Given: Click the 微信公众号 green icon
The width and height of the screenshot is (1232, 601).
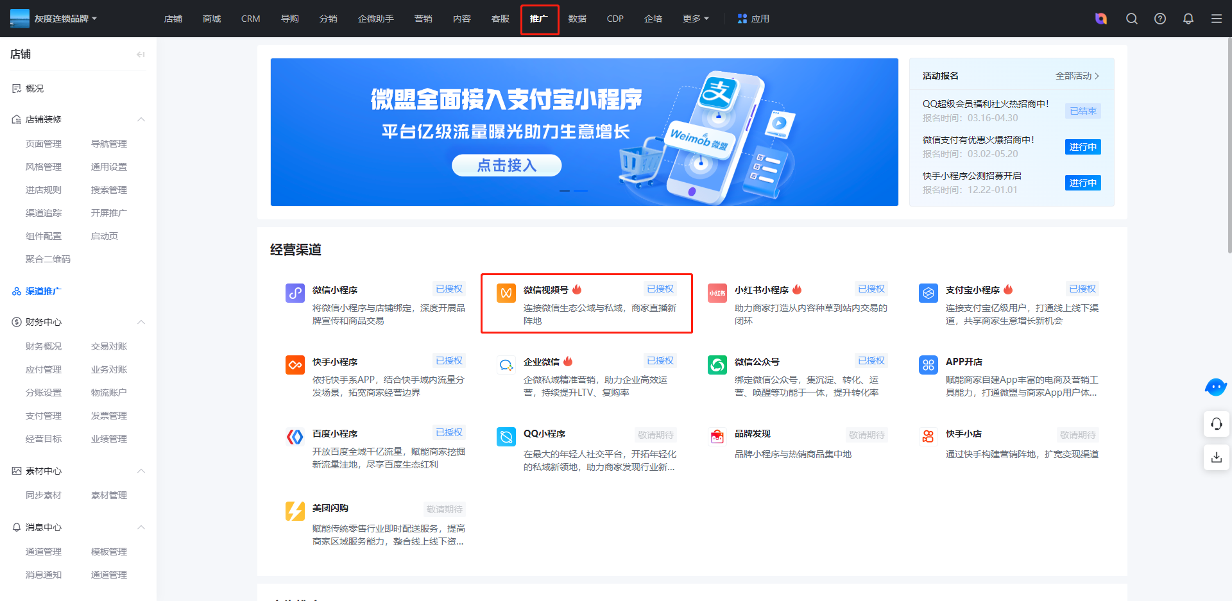Looking at the screenshot, I should [x=717, y=365].
